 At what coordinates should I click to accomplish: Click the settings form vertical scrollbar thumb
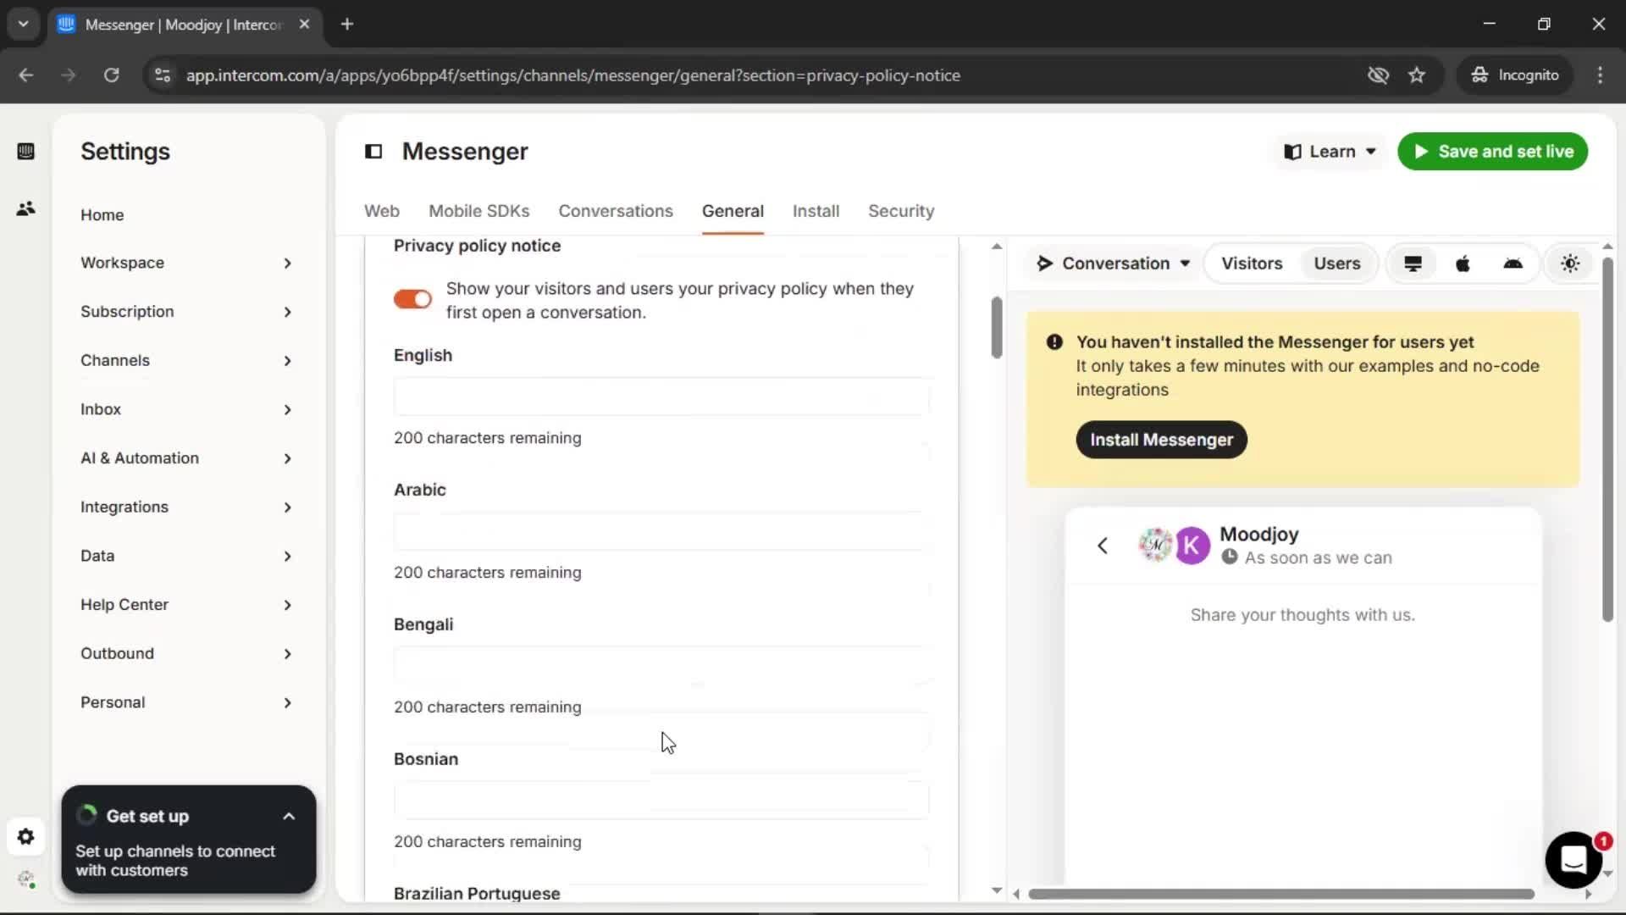(x=997, y=328)
